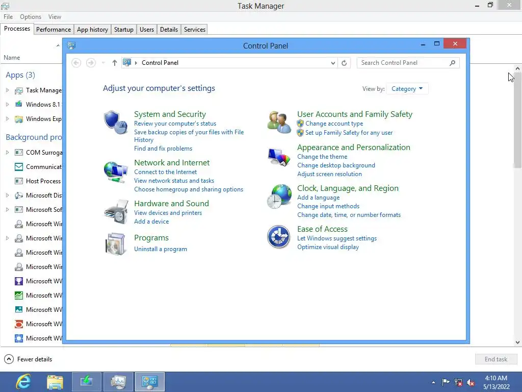Open recent locations dropdown arrow
This screenshot has height=392, width=522.
tap(103, 63)
